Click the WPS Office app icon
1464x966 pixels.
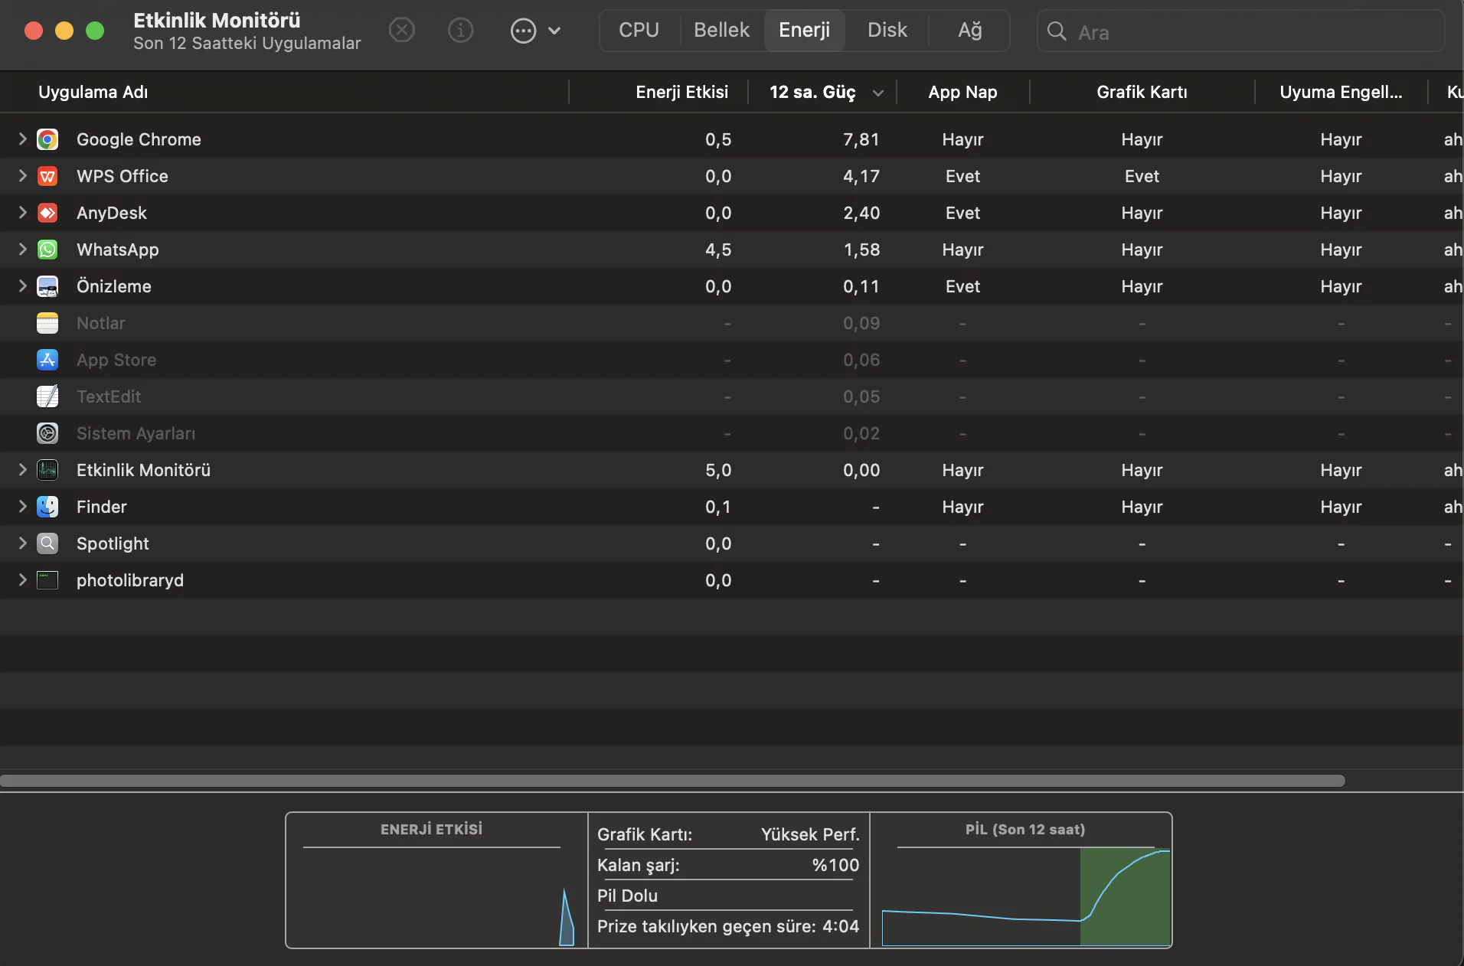click(47, 176)
